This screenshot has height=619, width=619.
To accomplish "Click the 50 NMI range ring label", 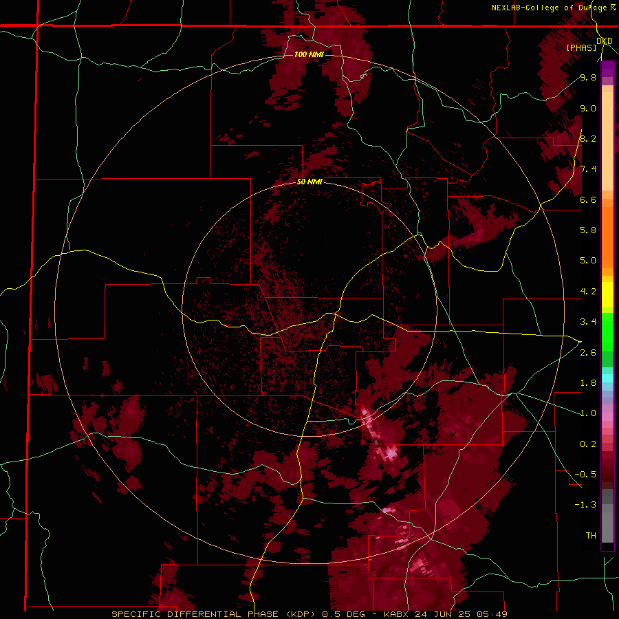I will click(x=310, y=182).
